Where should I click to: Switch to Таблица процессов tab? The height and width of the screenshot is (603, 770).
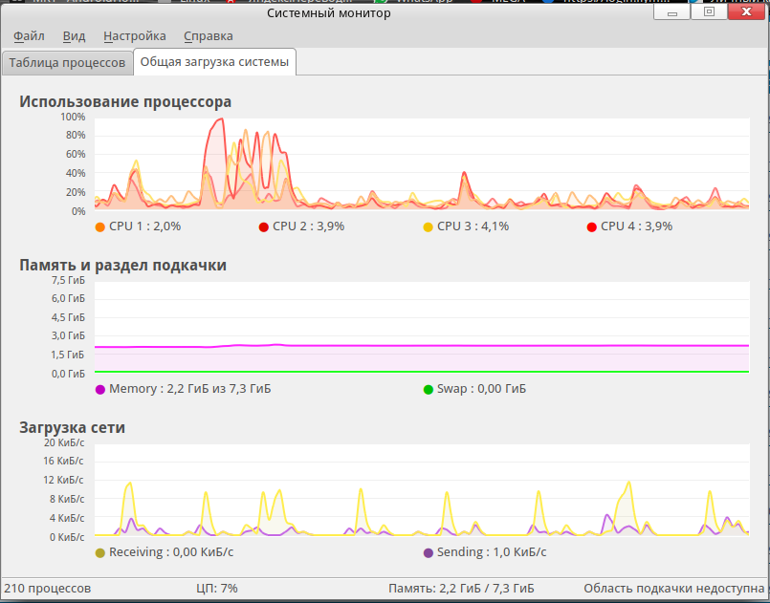(x=67, y=63)
